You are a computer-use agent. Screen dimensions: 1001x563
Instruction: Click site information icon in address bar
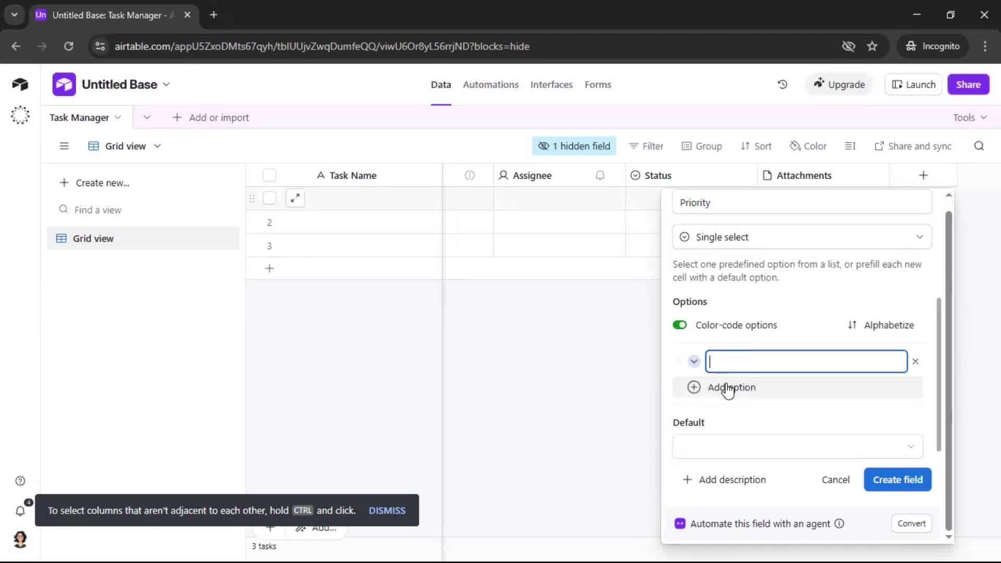coord(100,46)
